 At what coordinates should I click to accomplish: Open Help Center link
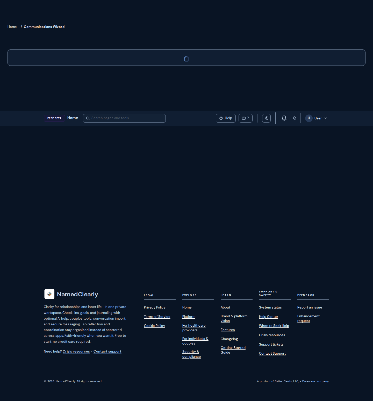pos(269,317)
